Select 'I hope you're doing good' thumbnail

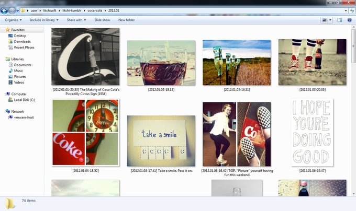[x=313, y=133]
